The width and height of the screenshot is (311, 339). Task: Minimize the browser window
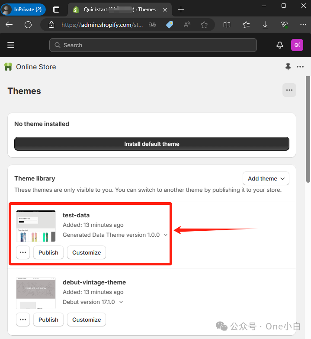tap(264, 6)
